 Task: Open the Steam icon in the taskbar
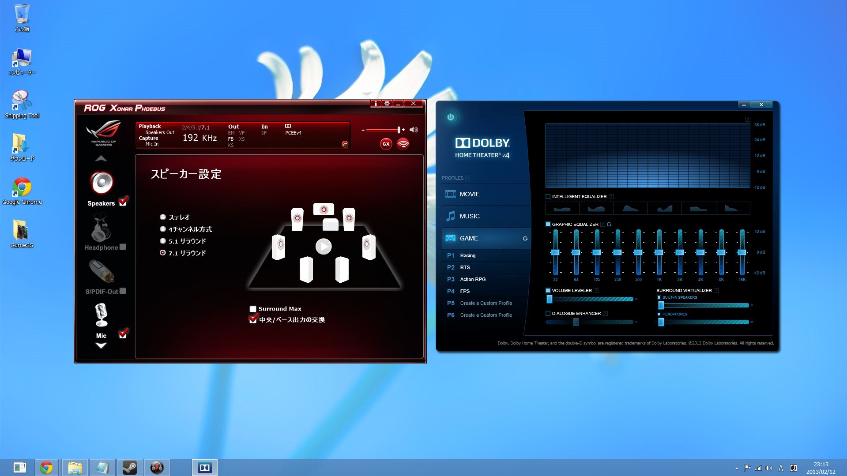point(129,467)
